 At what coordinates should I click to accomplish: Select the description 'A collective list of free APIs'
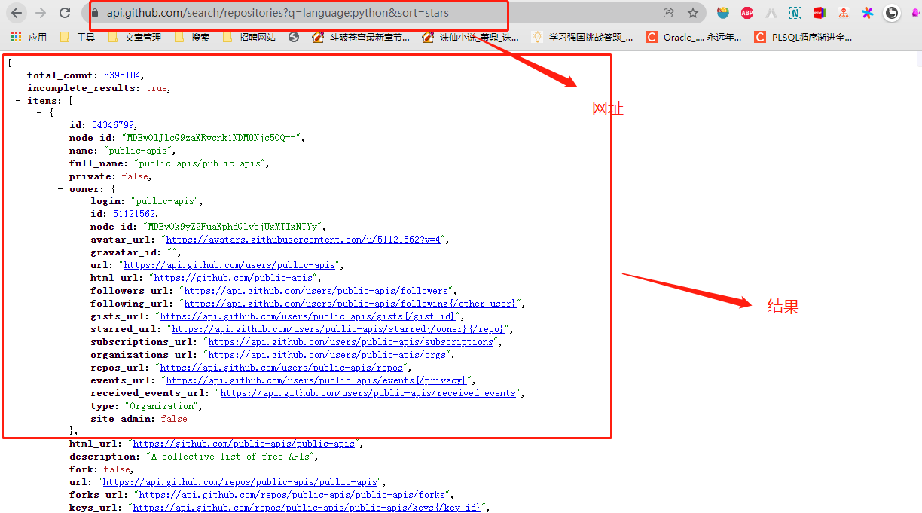231,457
